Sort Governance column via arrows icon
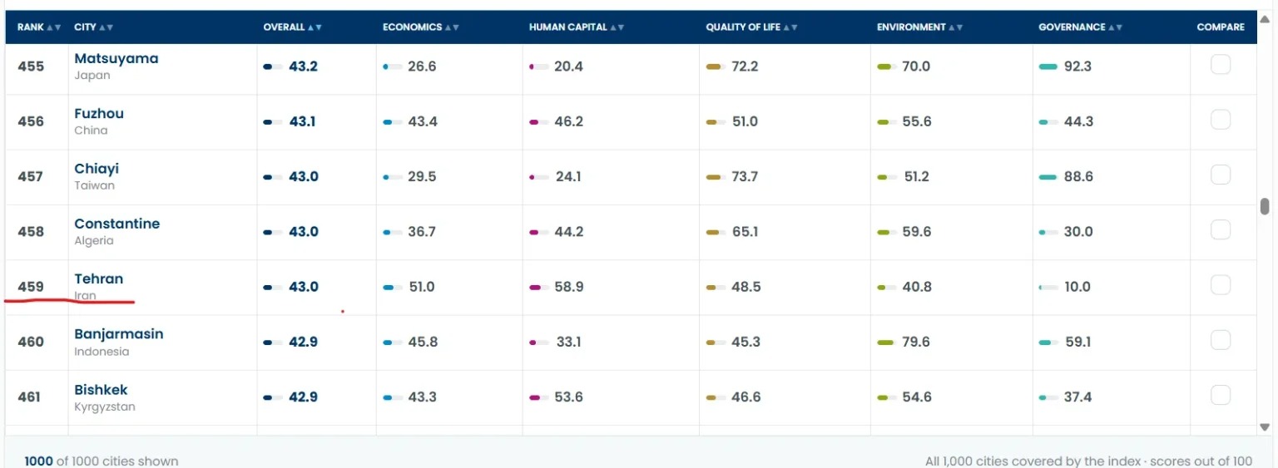1278x468 pixels. click(1112, 27)
